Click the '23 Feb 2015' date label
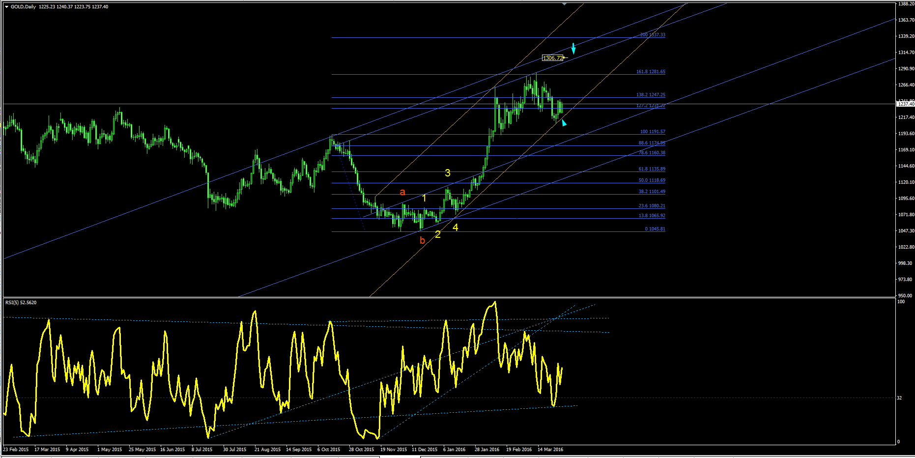 16,450
